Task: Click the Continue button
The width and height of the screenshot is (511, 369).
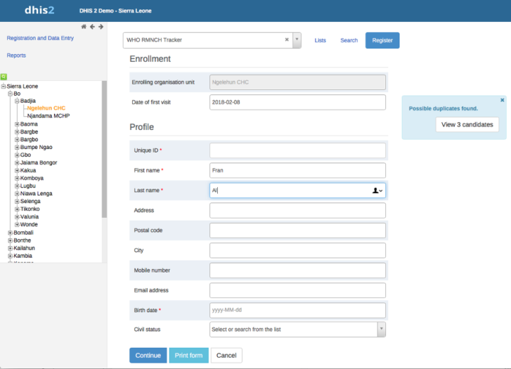Action: pos(148,355)
